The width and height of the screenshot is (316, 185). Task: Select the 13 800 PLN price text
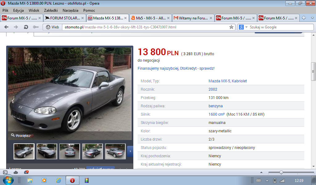click(x=158, y=52)
